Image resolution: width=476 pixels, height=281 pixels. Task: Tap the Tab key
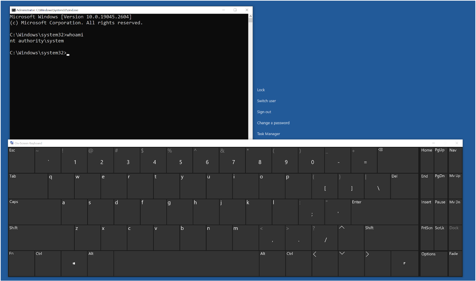pos(28,186)
